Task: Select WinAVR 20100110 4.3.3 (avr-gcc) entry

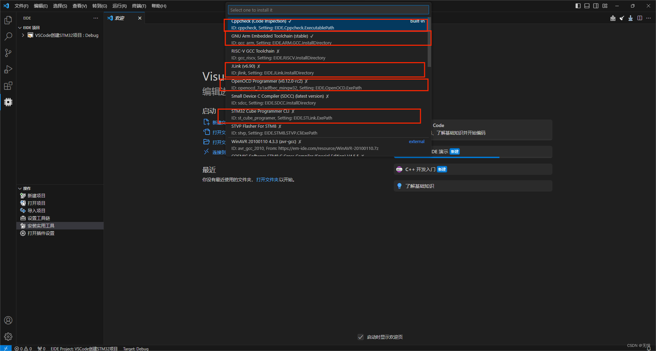Action: pyautogui.click(x=327, y=145)
